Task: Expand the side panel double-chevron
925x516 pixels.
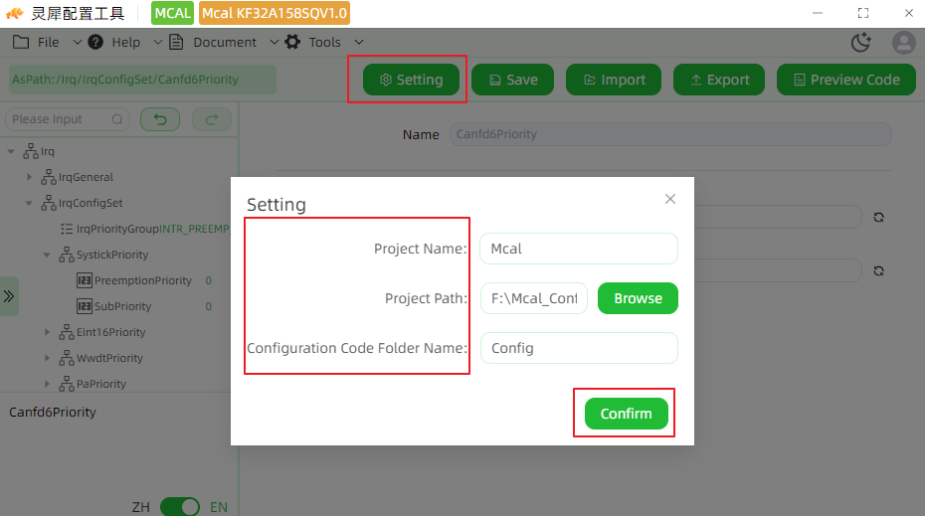Action: coord(9,296)
